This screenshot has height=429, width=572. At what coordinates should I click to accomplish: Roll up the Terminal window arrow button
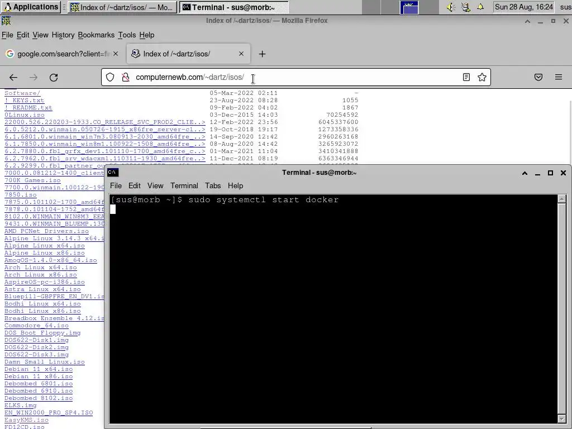(525, 173)
